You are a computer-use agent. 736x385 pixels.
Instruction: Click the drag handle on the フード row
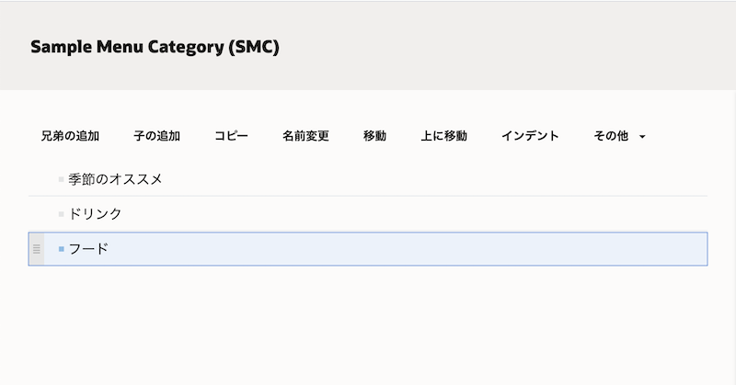pos(37,249)
